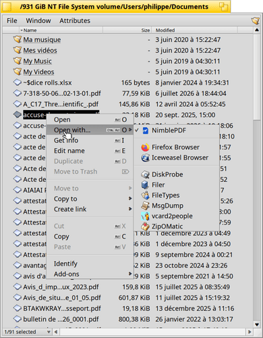This screenshot has width=263, height=338.
Task: Select the Mes vidéos folder name
Action: click(x=40, y=51)
